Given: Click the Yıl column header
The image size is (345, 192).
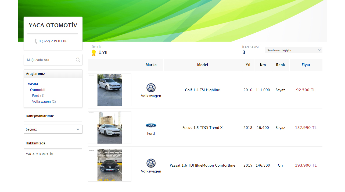Looking at the screenshot, I should 248,65.
